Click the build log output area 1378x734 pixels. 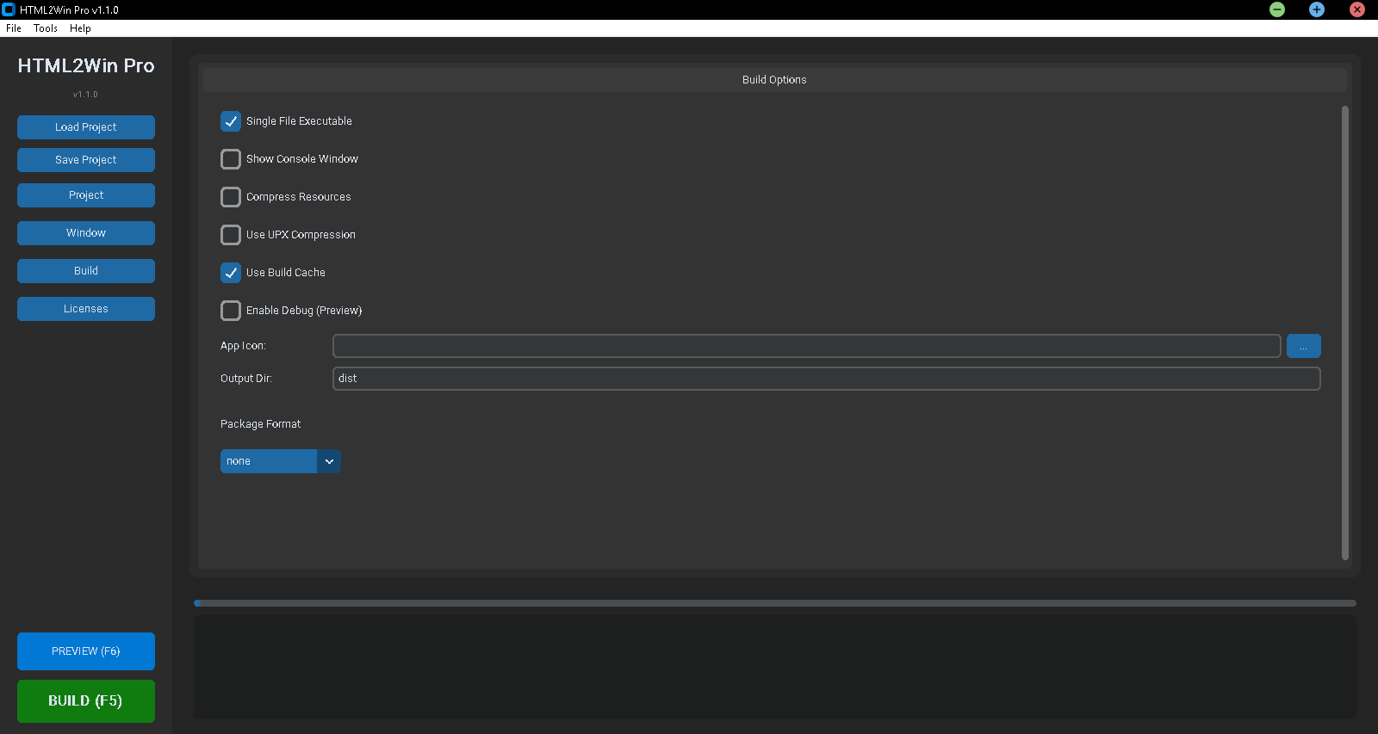click(775, 667)
